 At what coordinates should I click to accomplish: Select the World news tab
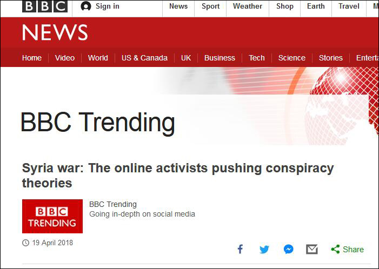[98, 58]
